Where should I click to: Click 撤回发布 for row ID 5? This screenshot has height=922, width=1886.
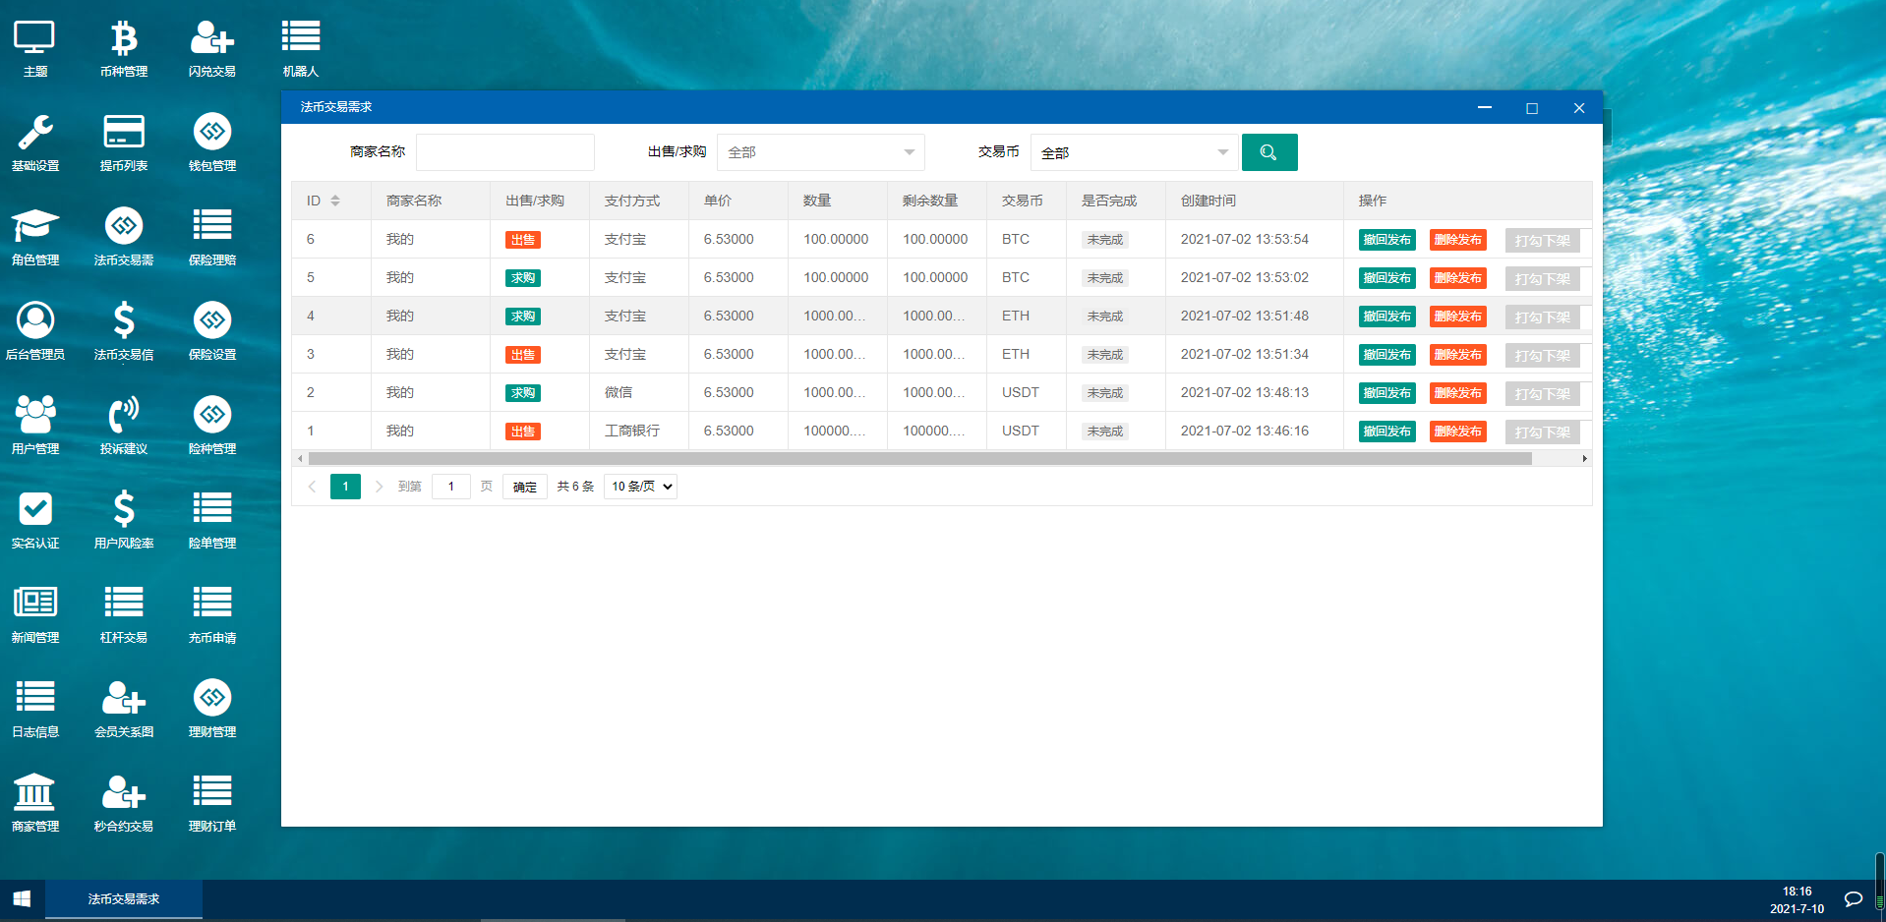1387,278
